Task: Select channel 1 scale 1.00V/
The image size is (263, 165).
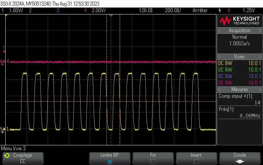Action: [16, 10]
